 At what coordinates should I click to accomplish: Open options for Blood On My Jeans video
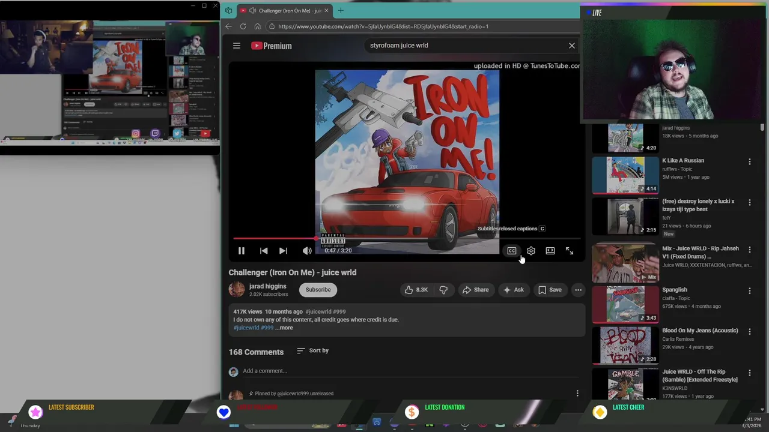[x=749, y=332]
